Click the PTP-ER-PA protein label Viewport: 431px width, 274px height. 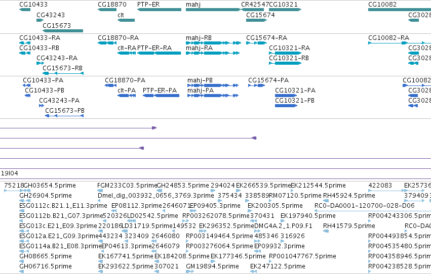[160, 90]
